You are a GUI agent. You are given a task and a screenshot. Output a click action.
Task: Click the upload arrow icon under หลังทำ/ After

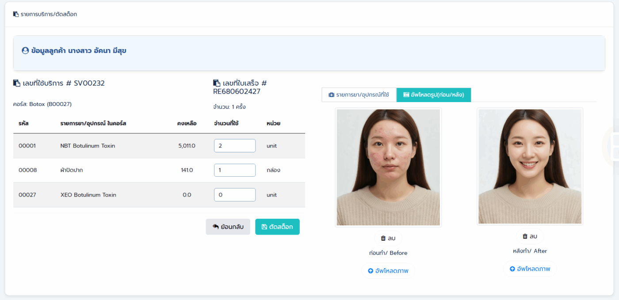tap(512, 269)
